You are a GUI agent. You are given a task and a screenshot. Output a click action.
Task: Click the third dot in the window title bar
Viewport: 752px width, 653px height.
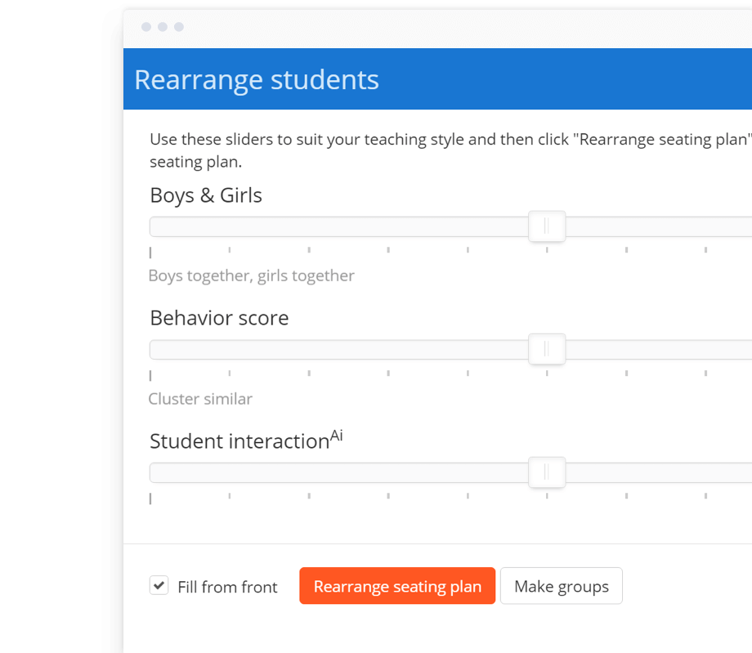(179, 27)
